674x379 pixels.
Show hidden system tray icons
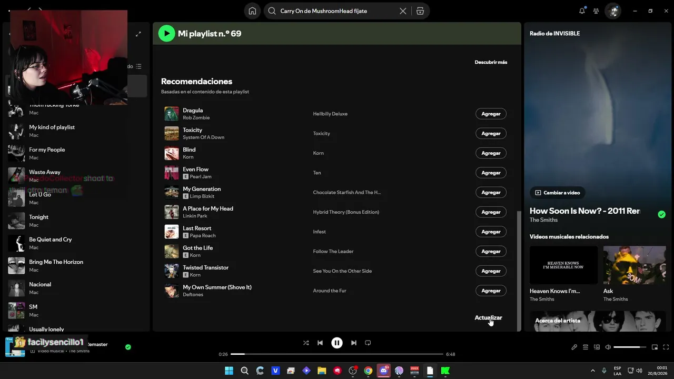point(593,371)
